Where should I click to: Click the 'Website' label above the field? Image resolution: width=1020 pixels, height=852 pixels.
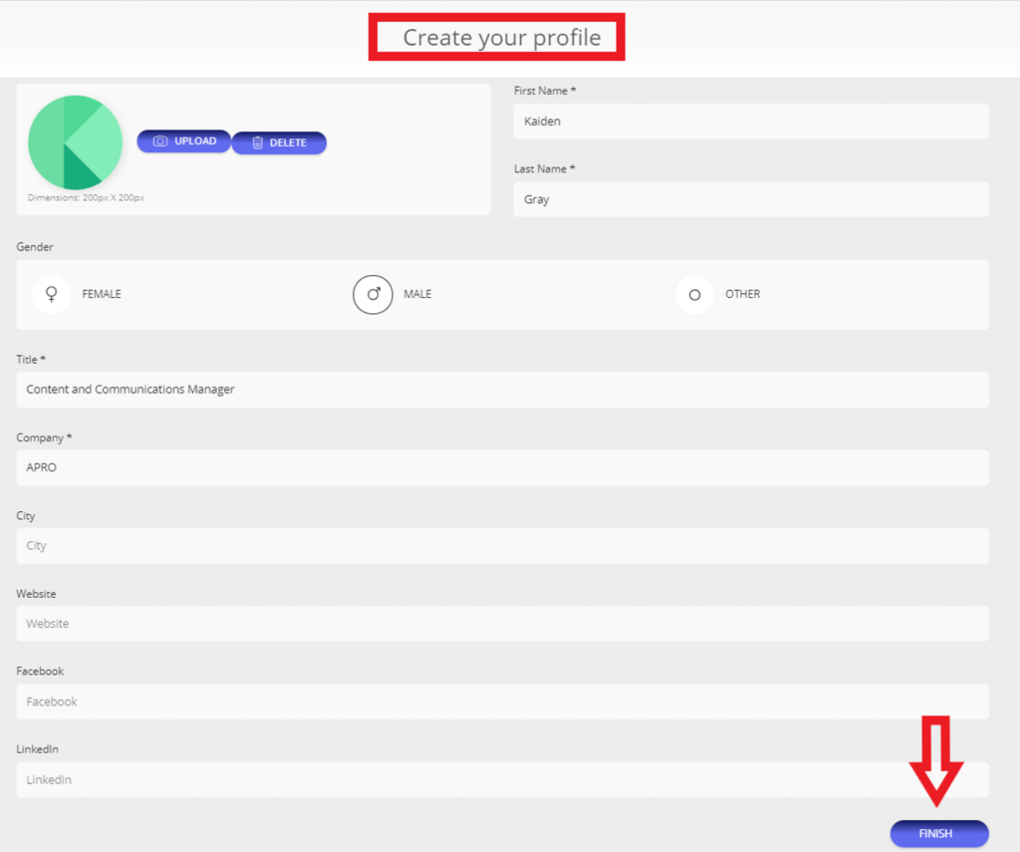[36, 594]
